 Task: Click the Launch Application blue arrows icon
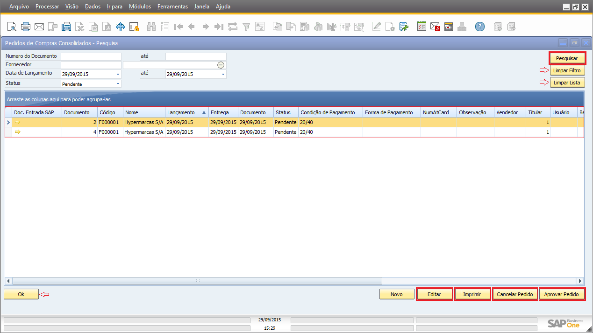coord(121,27)
